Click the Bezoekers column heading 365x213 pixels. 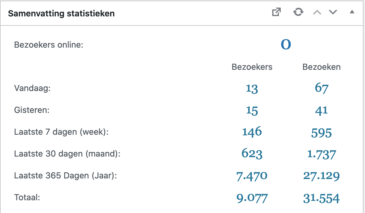252,67
